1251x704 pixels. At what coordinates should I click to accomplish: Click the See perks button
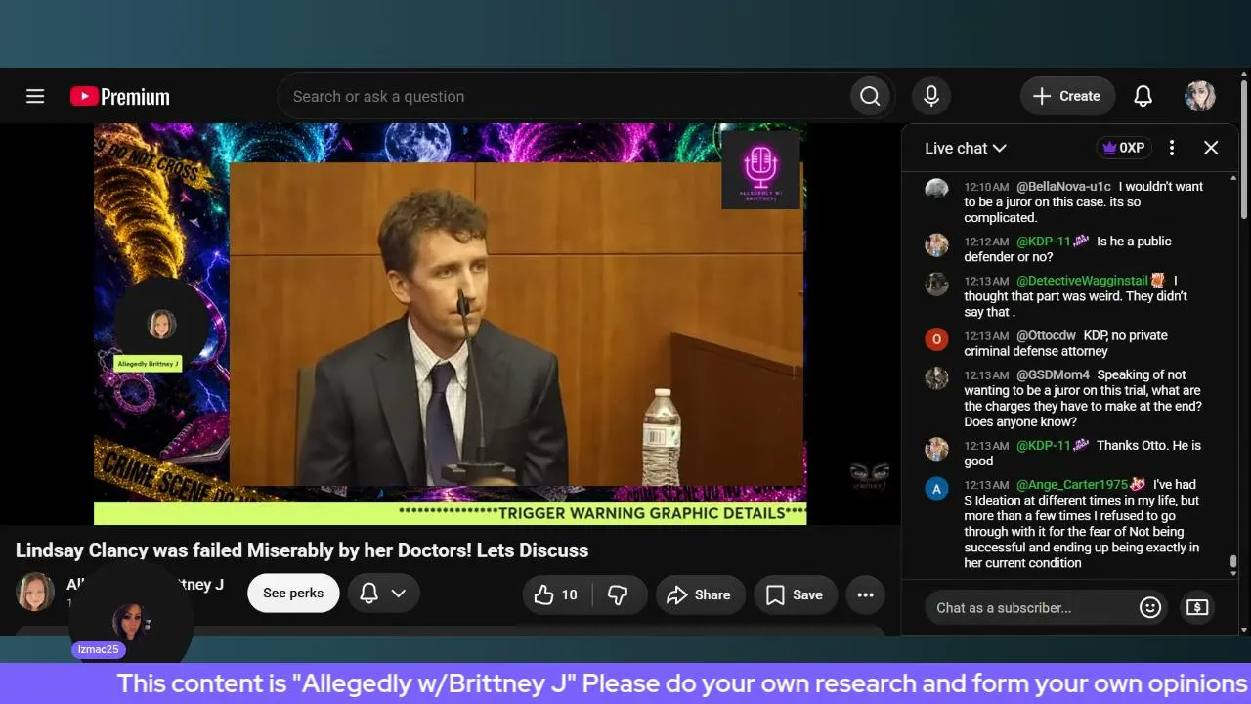click(293, 594)
